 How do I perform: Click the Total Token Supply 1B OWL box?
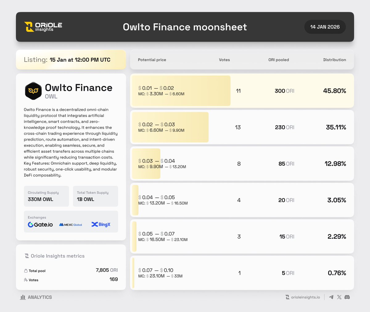click(96, 196)
